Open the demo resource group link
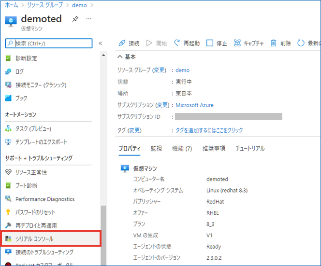Image resolution: width=321 pixels, height=266 pixels. pos(183,70)
